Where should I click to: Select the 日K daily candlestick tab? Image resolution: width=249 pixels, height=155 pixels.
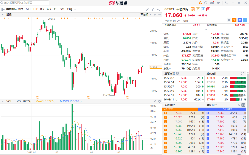35,9
